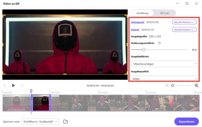
Task: Click the output size 588 x 282
Action: click(155, 36)
